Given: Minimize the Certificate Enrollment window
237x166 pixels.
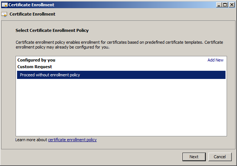Looking at the screenshot, I should pos(218,5).
